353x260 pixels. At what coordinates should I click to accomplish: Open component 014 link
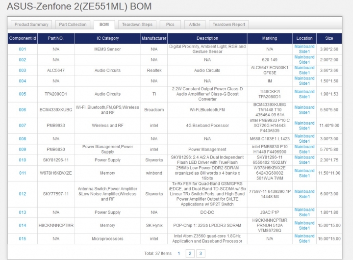click(22, 225)
